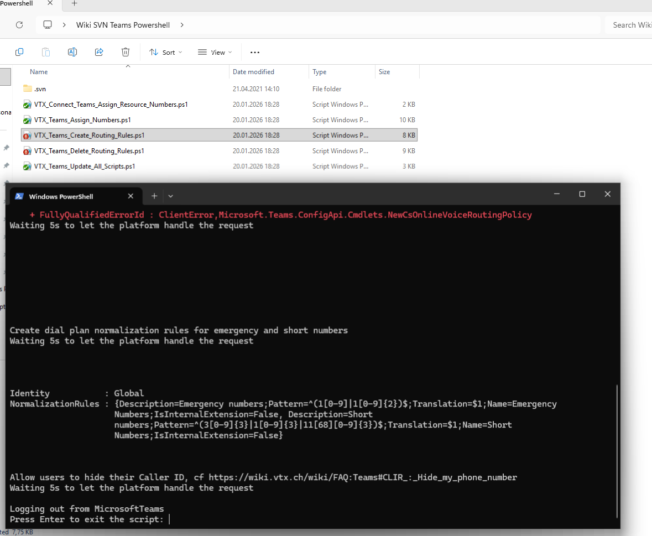The width and height of the screenshot is (652, 536).
Task: Click the Share icon in toolbar
Action: [x=99, y=52]
